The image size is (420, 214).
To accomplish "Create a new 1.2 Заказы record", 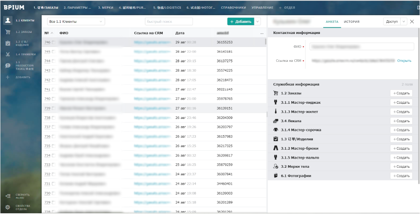I will [x=401, y=93].
